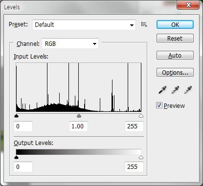Click the input shadow value field 0

point(23,126)
